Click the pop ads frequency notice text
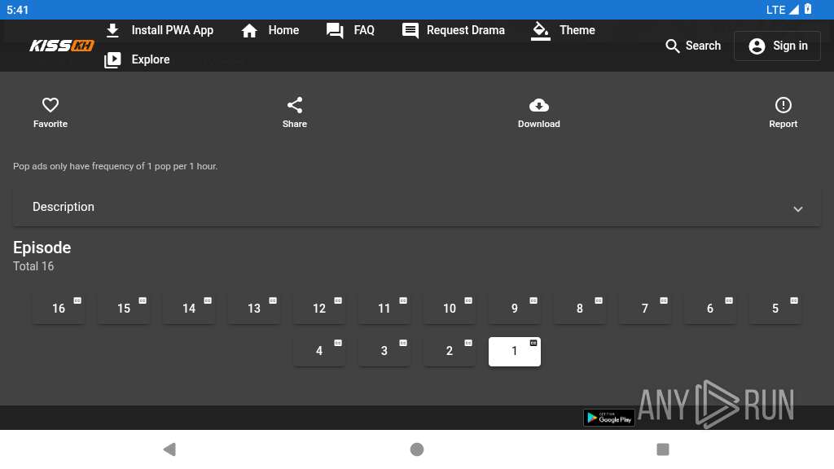The width and height of the screenshot is (834, 469). (116, 166)
